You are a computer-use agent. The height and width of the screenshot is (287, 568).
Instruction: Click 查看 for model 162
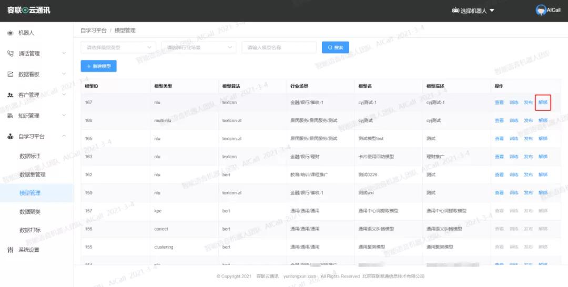499,175
